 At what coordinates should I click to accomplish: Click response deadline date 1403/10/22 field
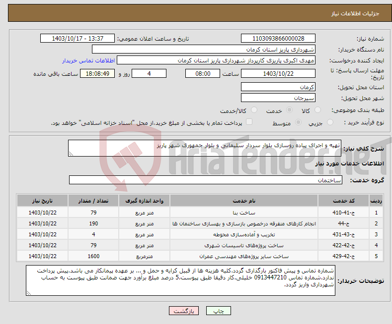278,73
